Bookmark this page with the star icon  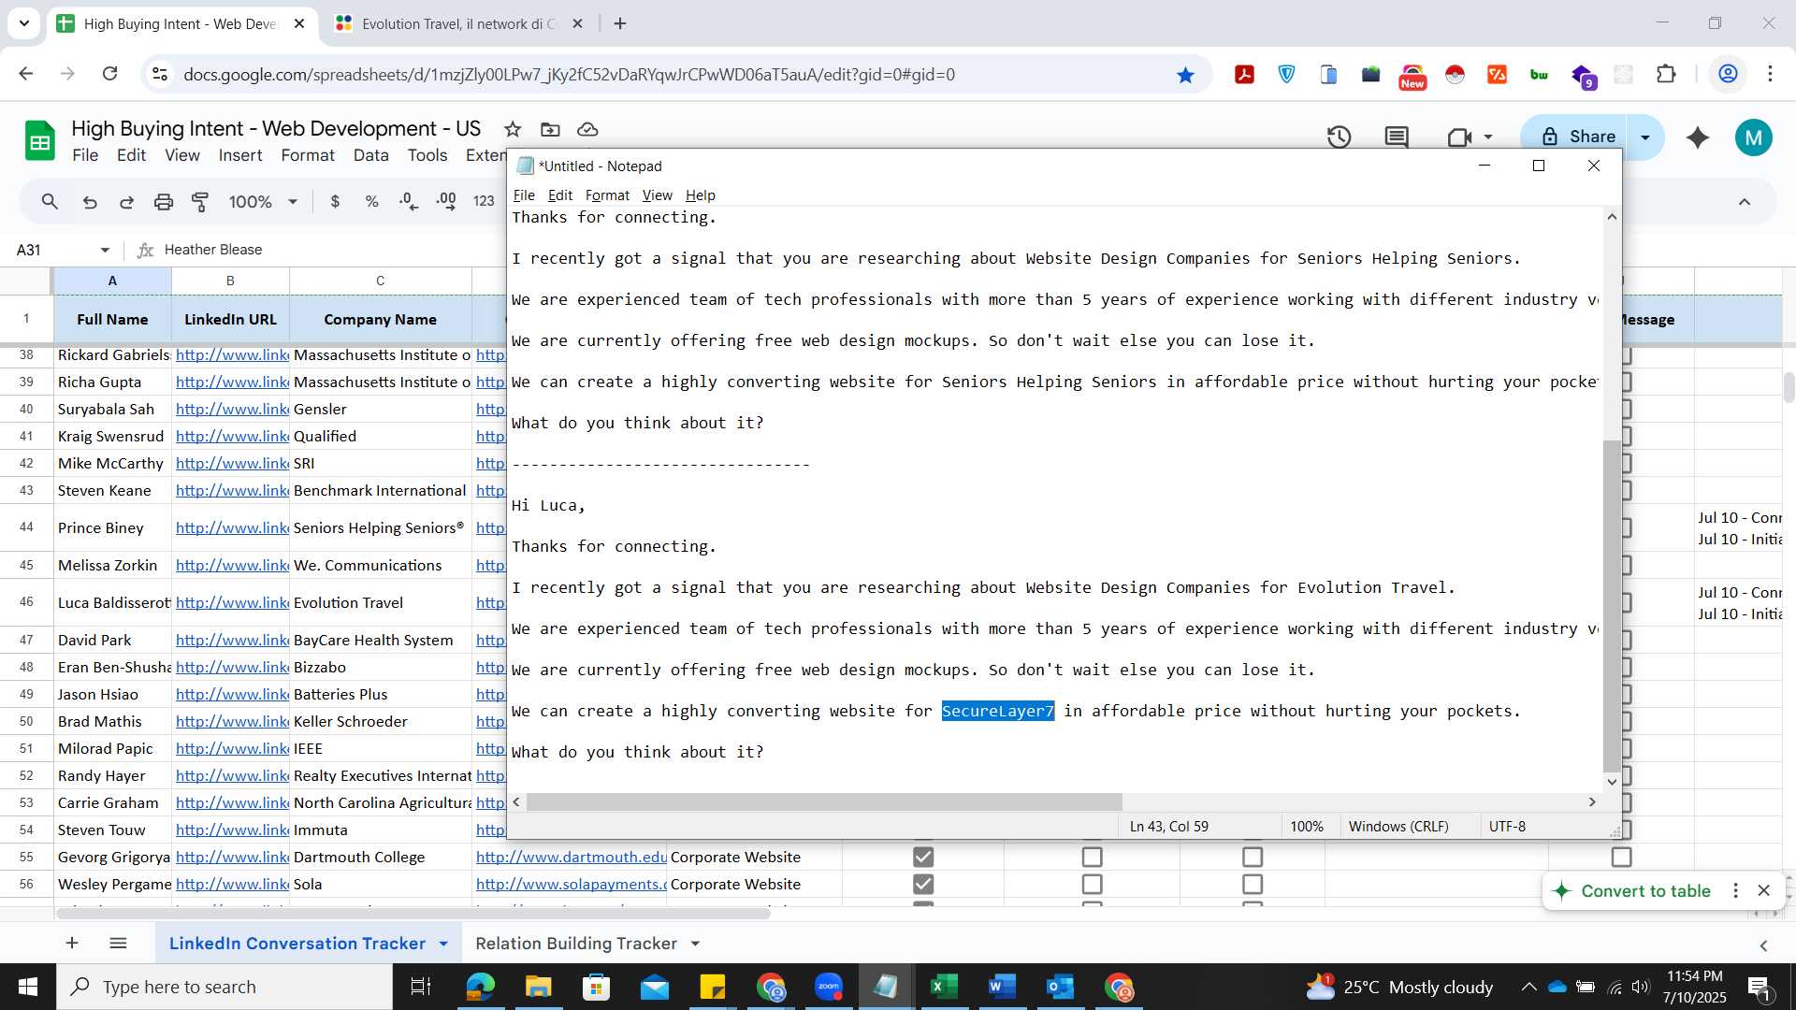point(1185,75)
